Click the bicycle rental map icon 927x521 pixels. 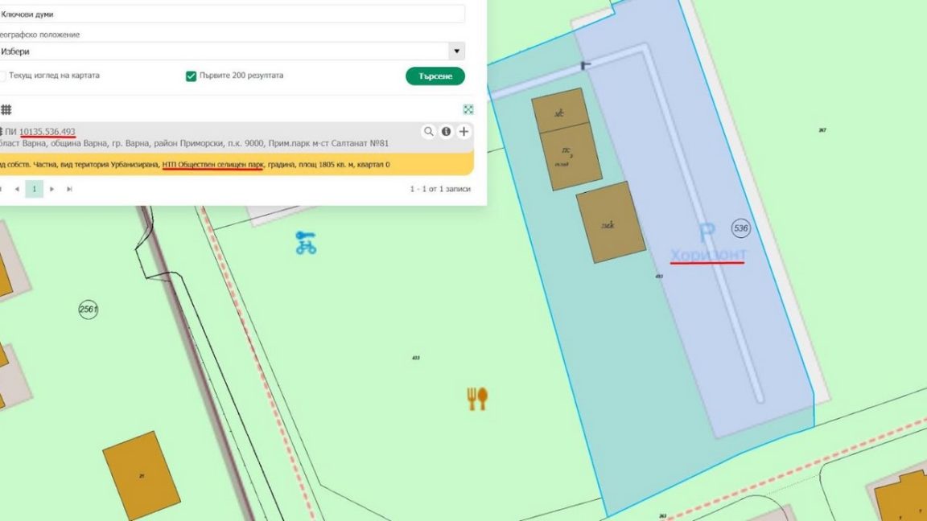tap(306, 242)
